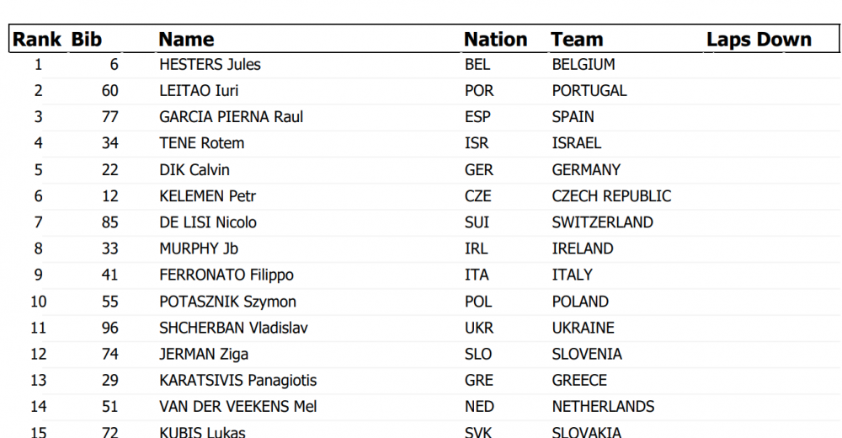Click the Bib column header
The height and width of the screenshot is (438, 842).
click(x=87, y=40)
